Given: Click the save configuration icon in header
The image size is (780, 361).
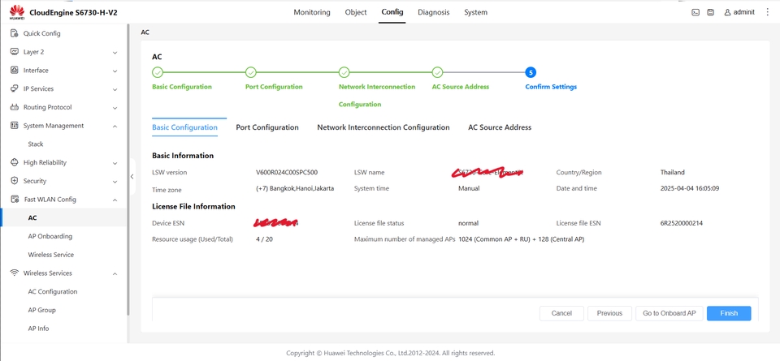Looking at the screenshot, I should click(711, 12).
